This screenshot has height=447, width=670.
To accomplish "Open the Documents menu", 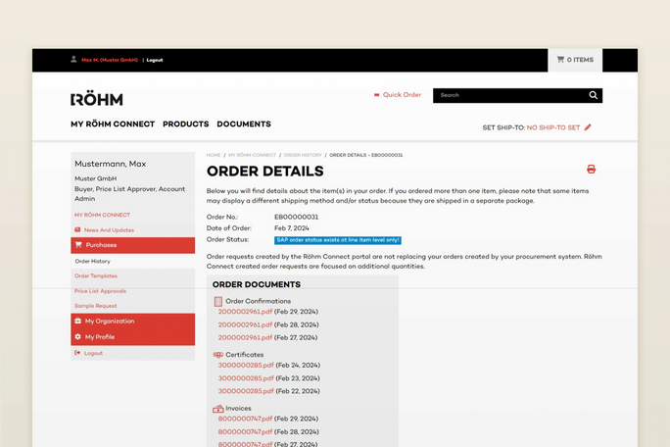I will pyautogui.click(x=244, y=124).
